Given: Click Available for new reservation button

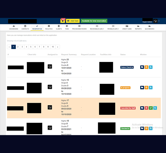Looking at the screenshot, I should coord(94,21).
